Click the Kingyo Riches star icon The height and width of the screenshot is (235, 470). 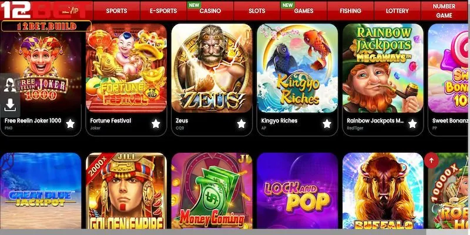pyautogui.click(x=327, y=123)
